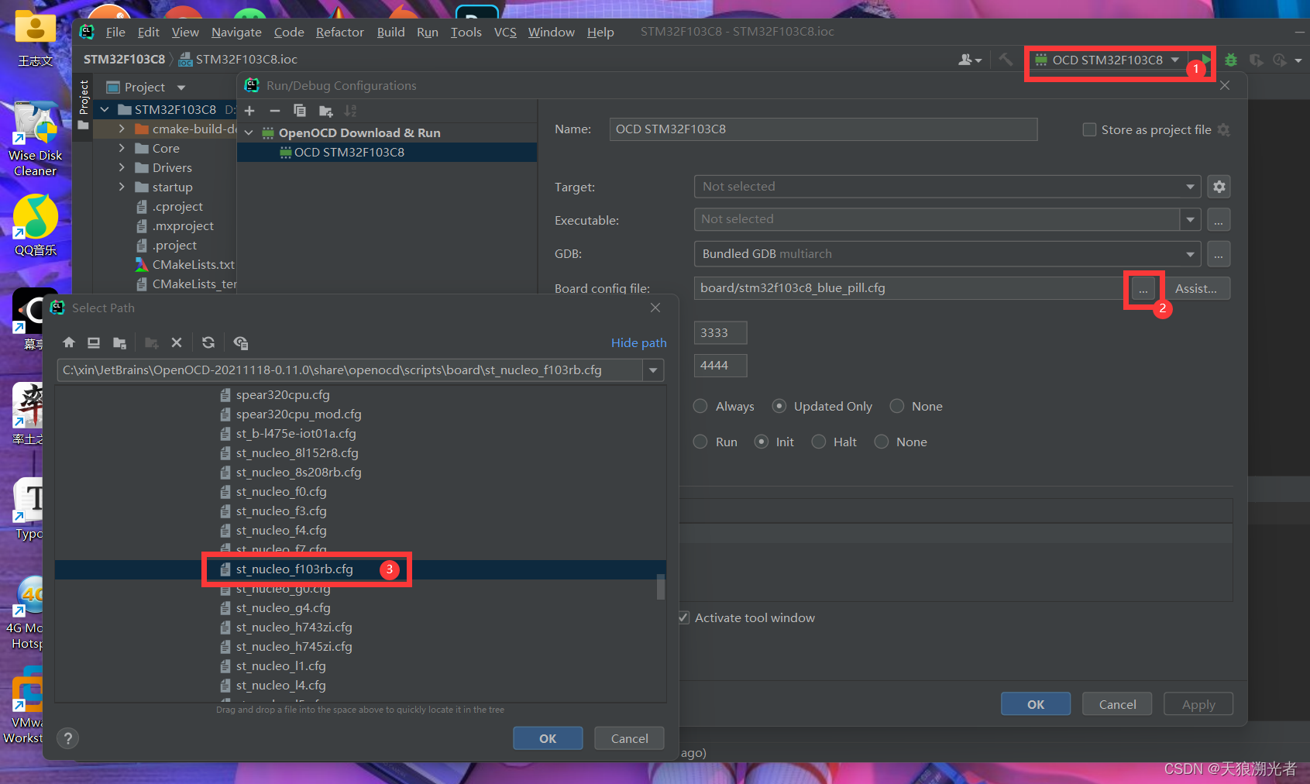The height and width of the screenshot is (784, 1310).
Task: Click the save configuration to folder icon
Action: (325, 111)
